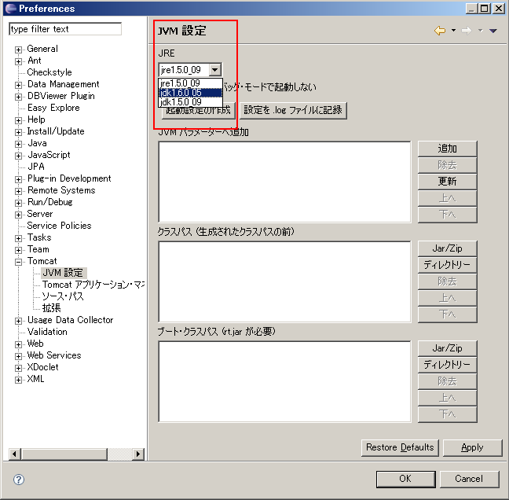Click Jar/Zip button for クラスパス section
The width and height of the screenshot is (509, 500).
point(447,248)
